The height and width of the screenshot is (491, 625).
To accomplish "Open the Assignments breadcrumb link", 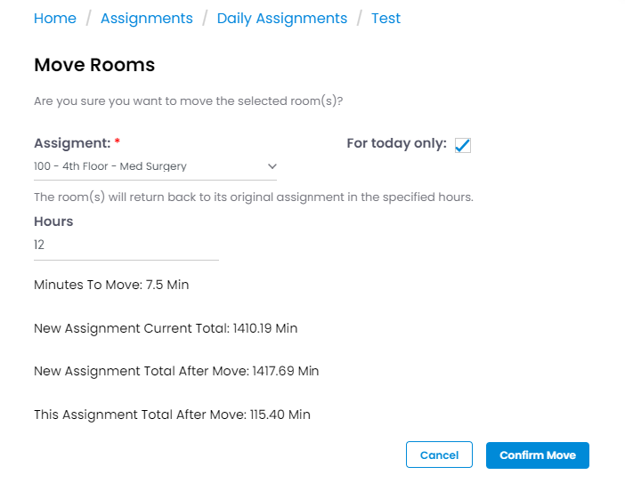I will tap(147, 19).
